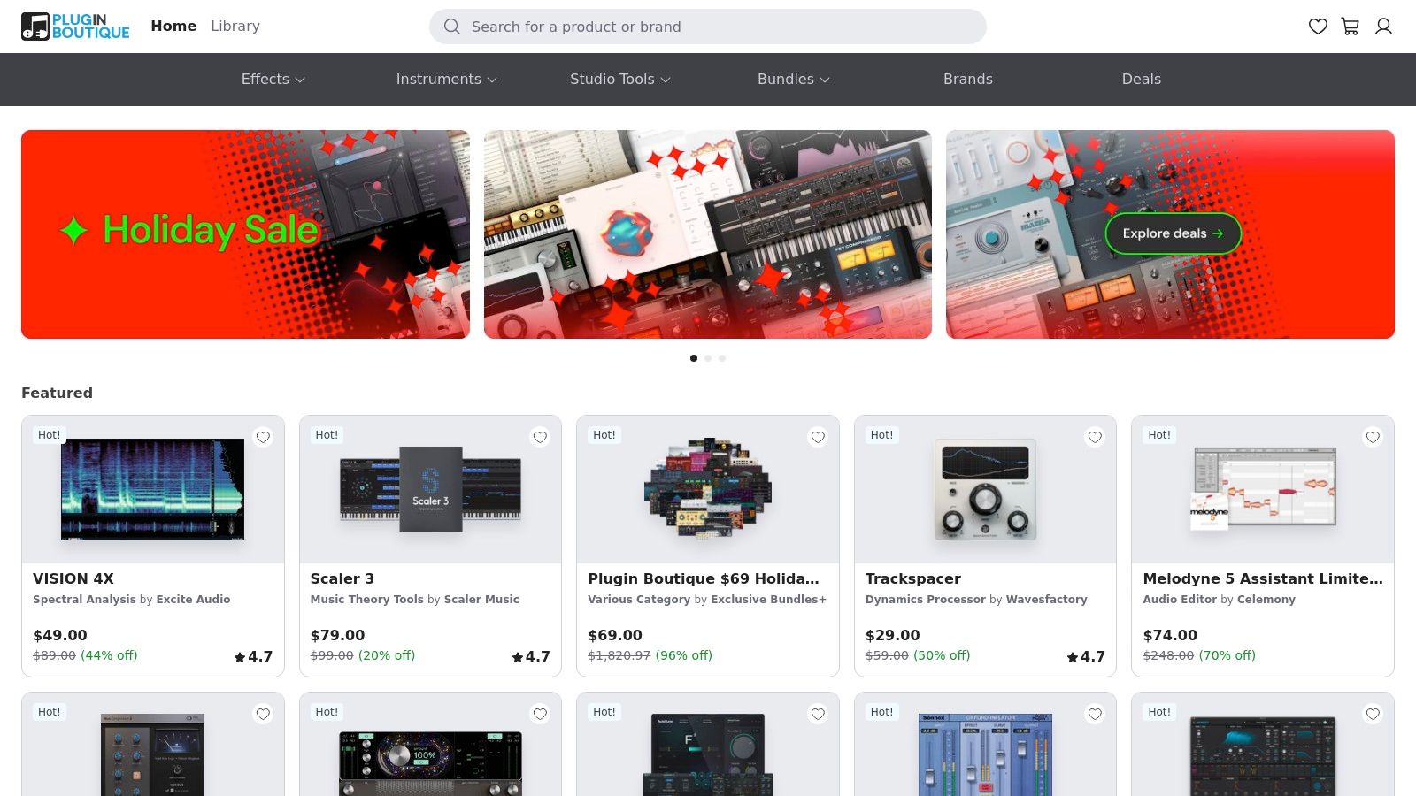Open the Deals menu item
The height and width of the screenshot is (796, 1416).
(x=1142, y=80)
